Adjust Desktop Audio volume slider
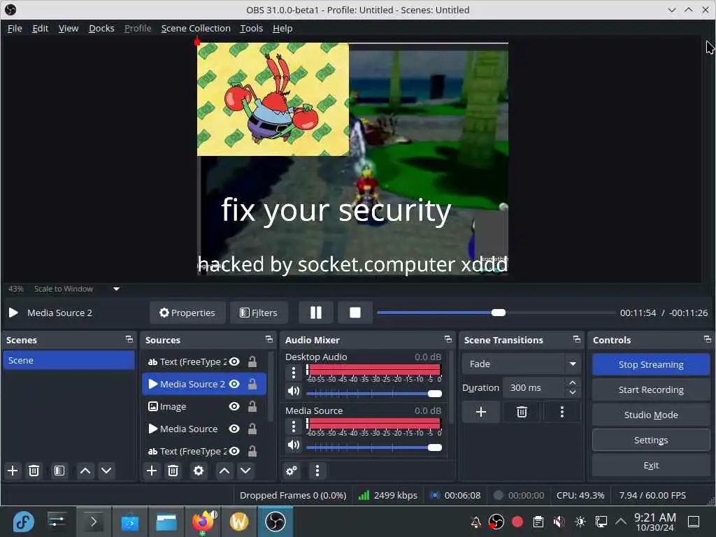This screenshot has height=537, width=716. tap(374, 393)
